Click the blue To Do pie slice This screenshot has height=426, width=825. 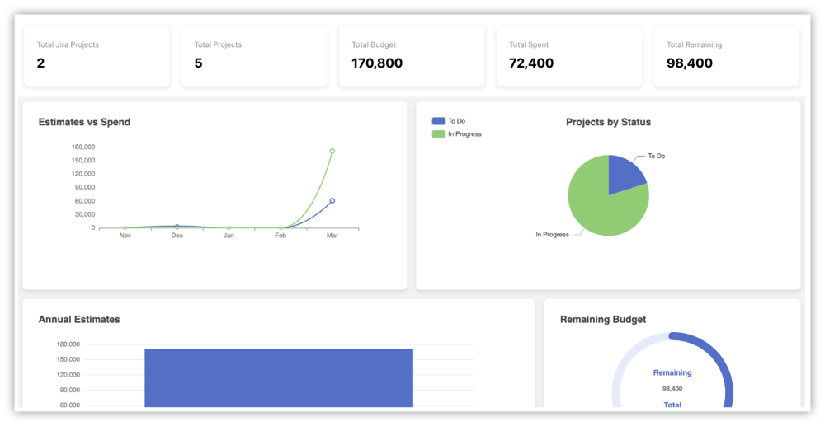[x=624, y=176]
